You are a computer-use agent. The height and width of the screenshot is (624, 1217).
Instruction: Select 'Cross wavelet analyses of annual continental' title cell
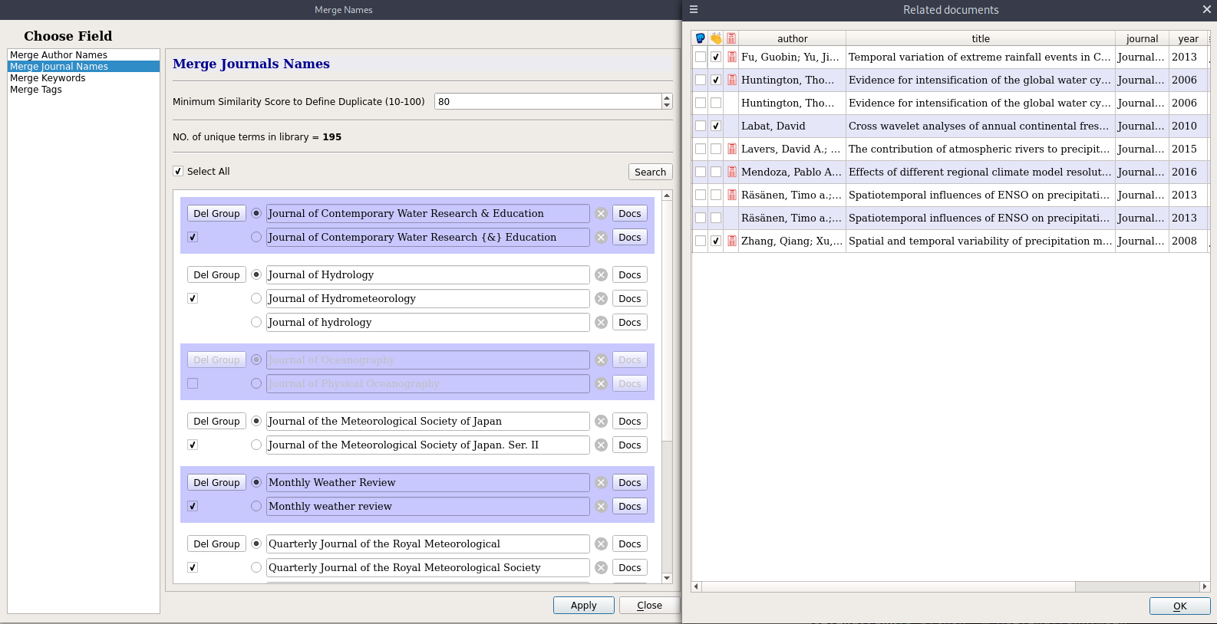tap(981, 126)
